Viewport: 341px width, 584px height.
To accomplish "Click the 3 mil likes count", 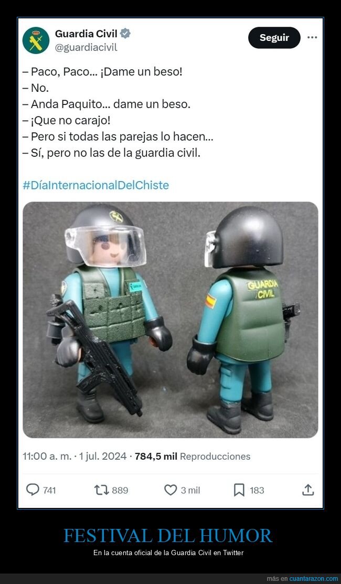I will click(x=190, y=490).
